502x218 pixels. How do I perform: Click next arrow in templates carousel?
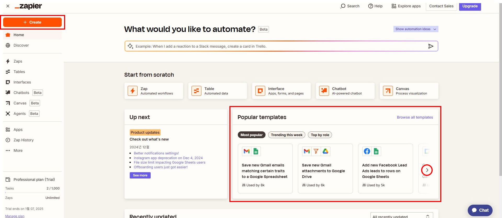427,170
